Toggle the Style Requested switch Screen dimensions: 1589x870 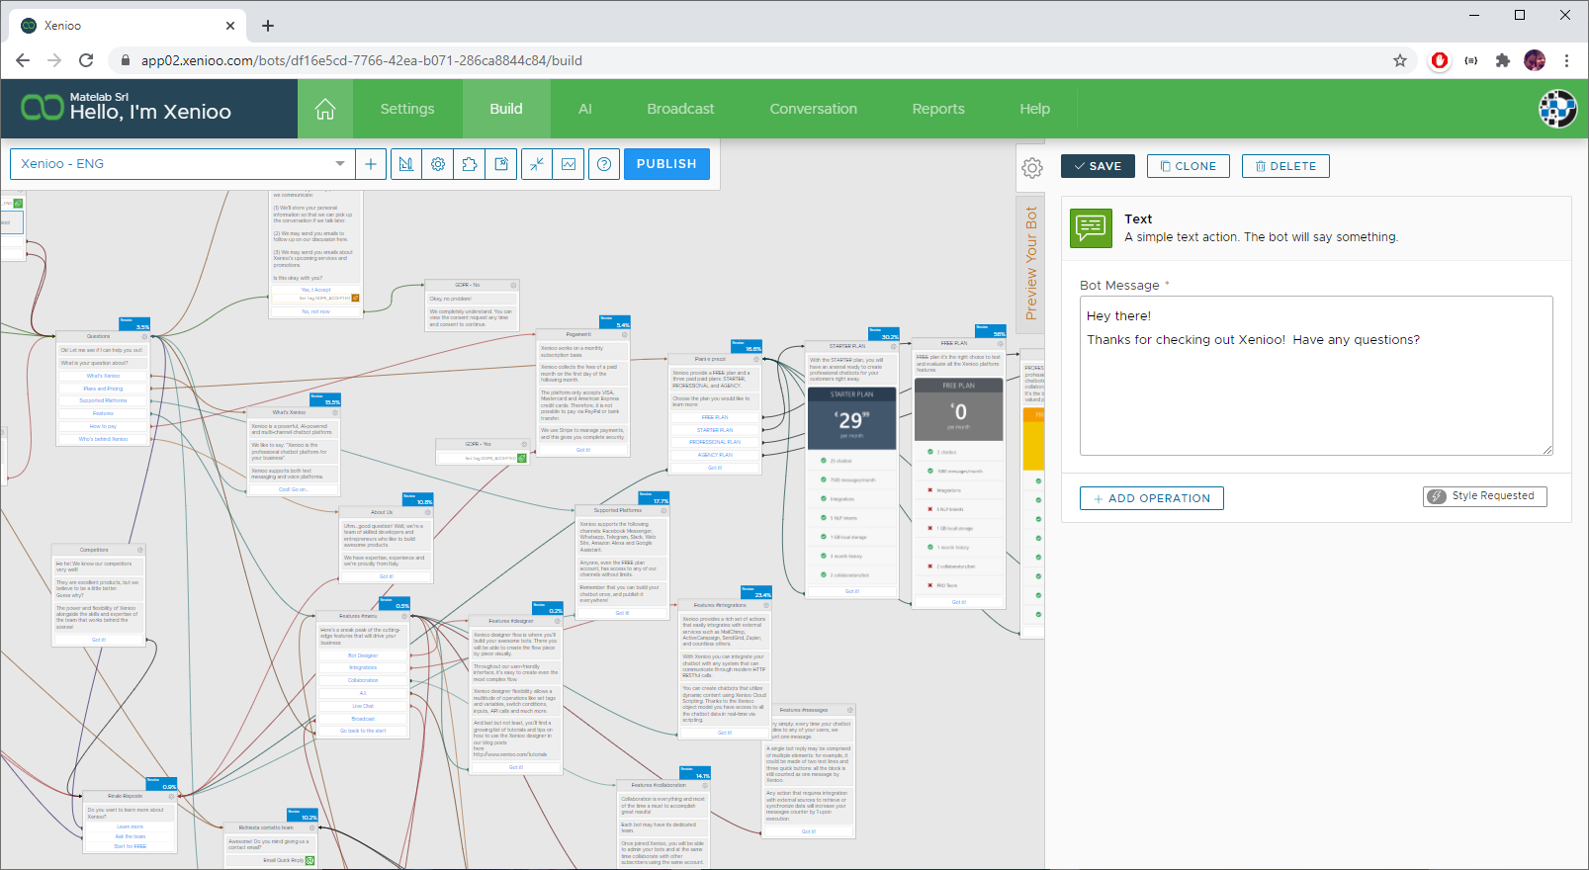point(1485,496)
